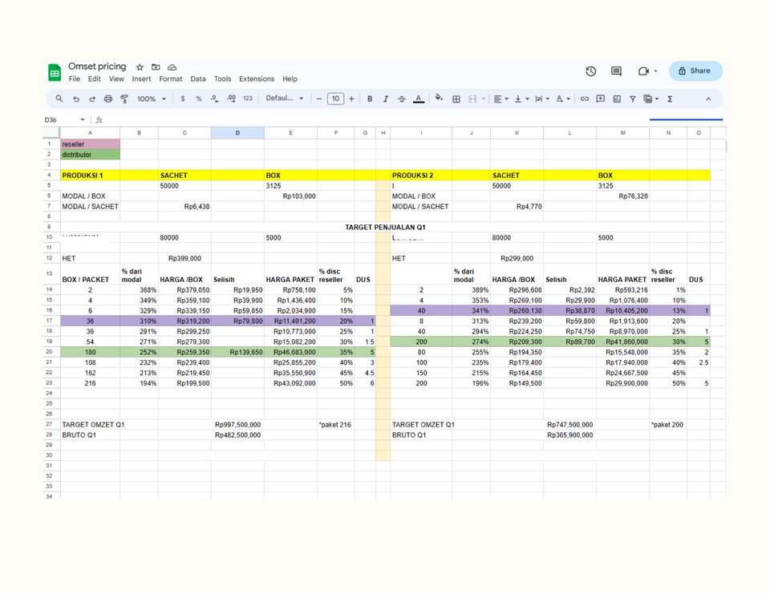
Task: Open the Format menu
Action: point(171,79)
